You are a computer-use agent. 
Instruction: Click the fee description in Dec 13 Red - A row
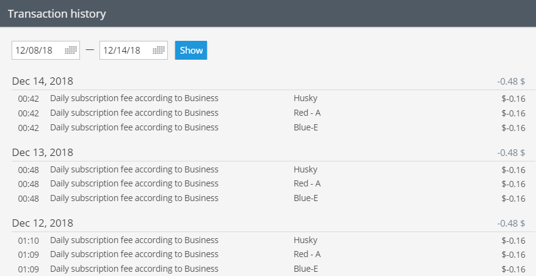click(134, 183)
